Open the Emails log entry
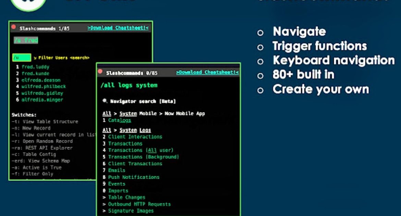Viewport: 401px width, 216px height. click(x=117, y=170)
